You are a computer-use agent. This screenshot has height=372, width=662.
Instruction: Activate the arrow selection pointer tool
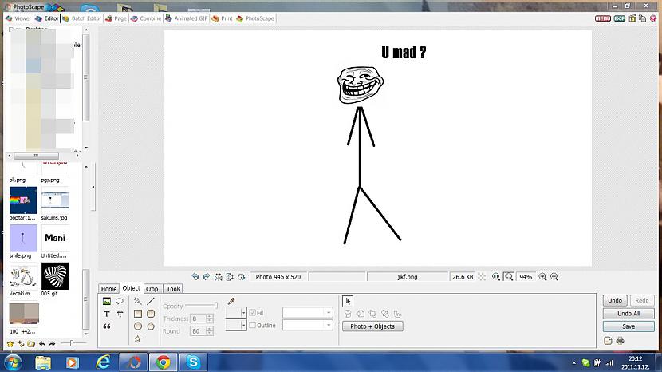coord(348,301)
